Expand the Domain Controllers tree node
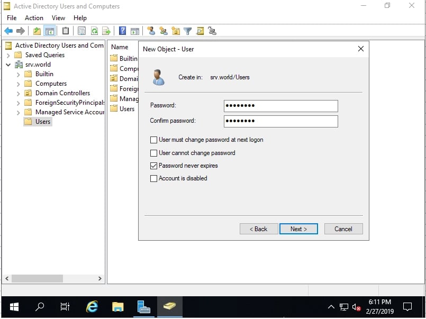The width and height of the screenshot is (426, 319). (x=18, y=94)
